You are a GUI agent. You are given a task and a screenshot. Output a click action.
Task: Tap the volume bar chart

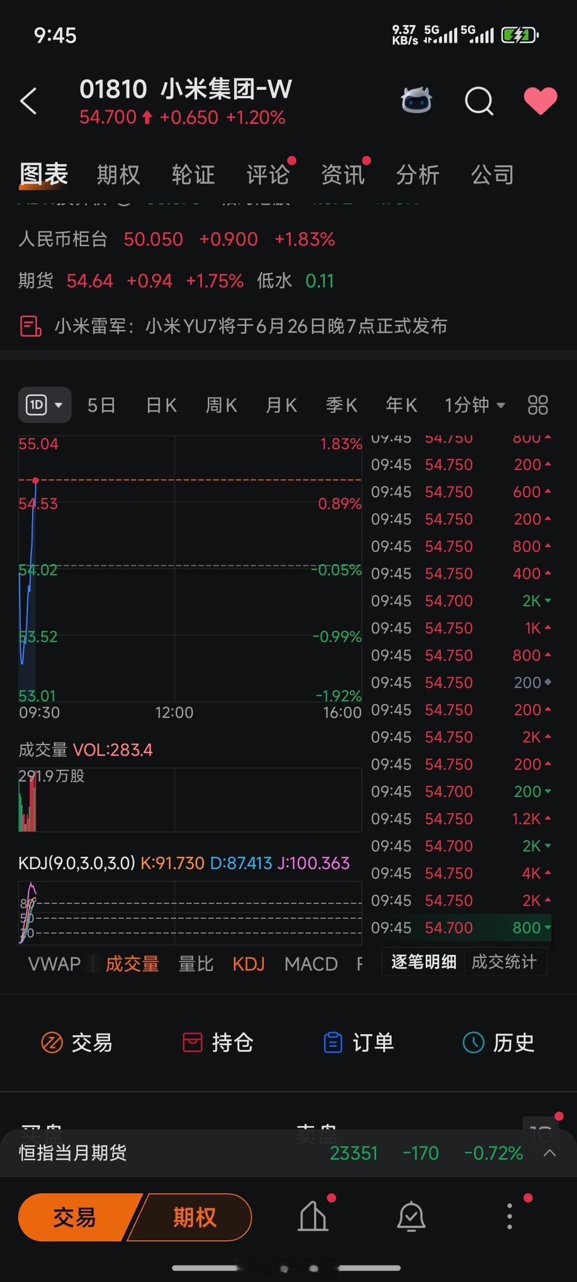click(190, 800)
